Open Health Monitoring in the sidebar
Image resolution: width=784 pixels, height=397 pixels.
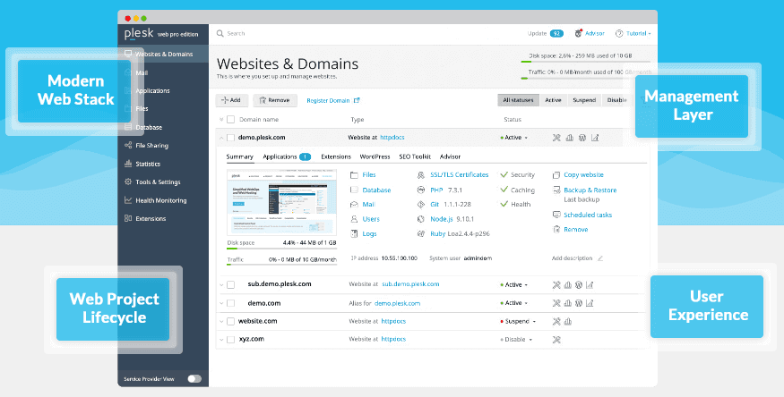(161, 200)
